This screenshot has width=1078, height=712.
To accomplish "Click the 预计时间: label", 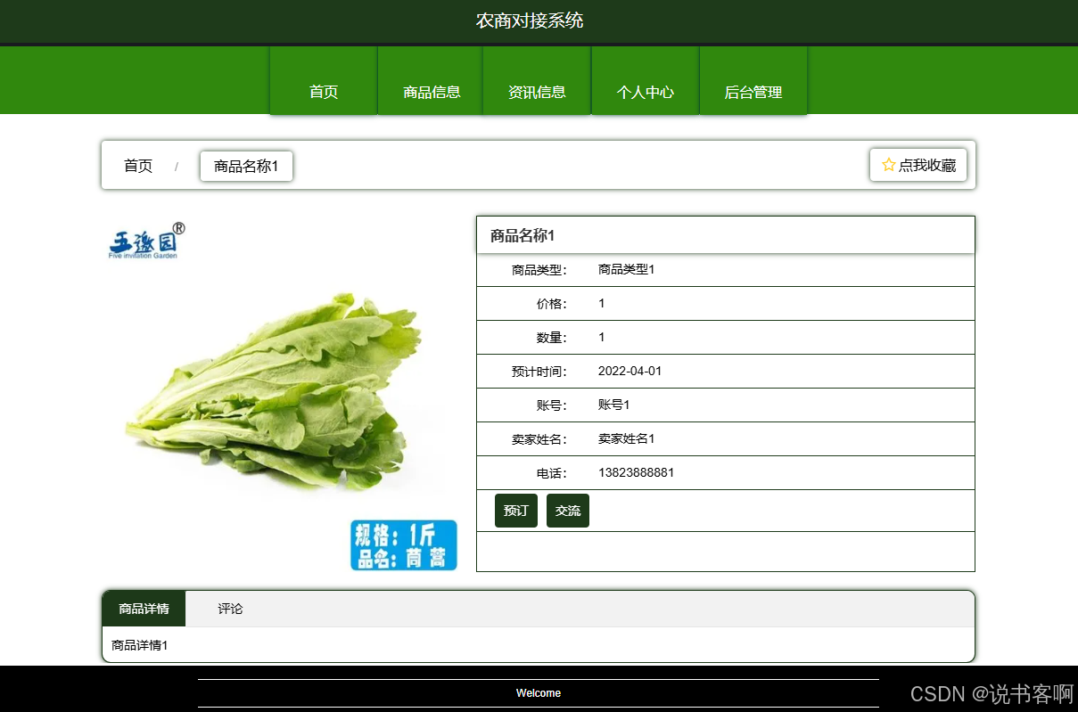I will (x=539, y=372).
